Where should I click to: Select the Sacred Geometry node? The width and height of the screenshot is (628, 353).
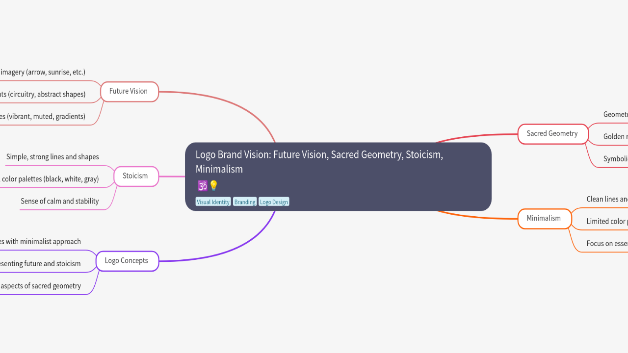pos(552,134)
